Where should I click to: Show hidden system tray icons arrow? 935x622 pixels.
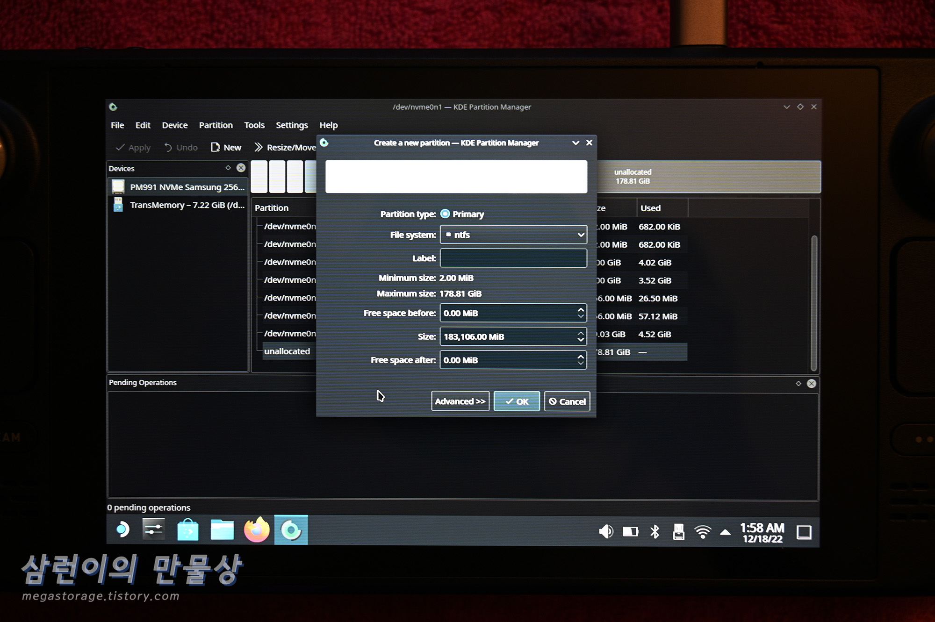coord(725,532)
